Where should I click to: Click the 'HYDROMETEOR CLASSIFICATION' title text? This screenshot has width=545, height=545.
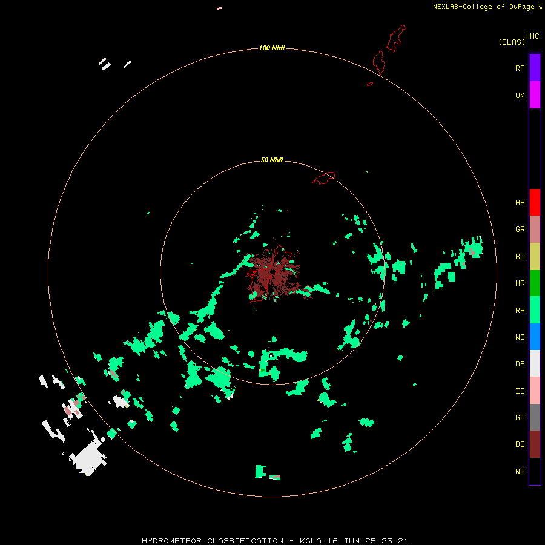(213, 541)
